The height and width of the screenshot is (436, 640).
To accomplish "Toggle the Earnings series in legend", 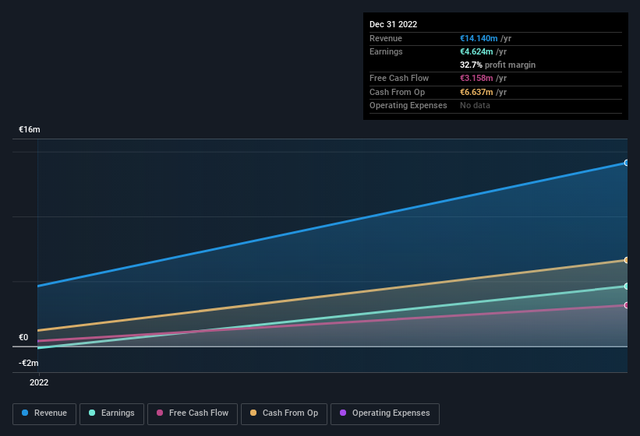I will (111, 413).
